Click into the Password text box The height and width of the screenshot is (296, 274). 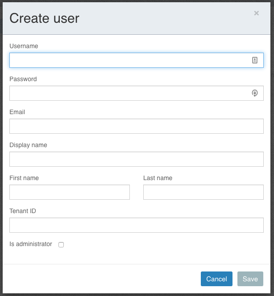tap(129, 93)
